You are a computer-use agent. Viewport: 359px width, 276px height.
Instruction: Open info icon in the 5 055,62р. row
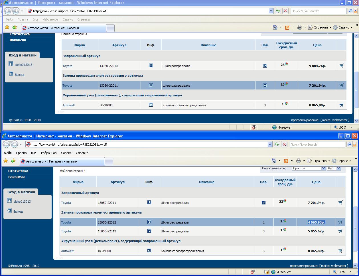[x=149, y=231]
